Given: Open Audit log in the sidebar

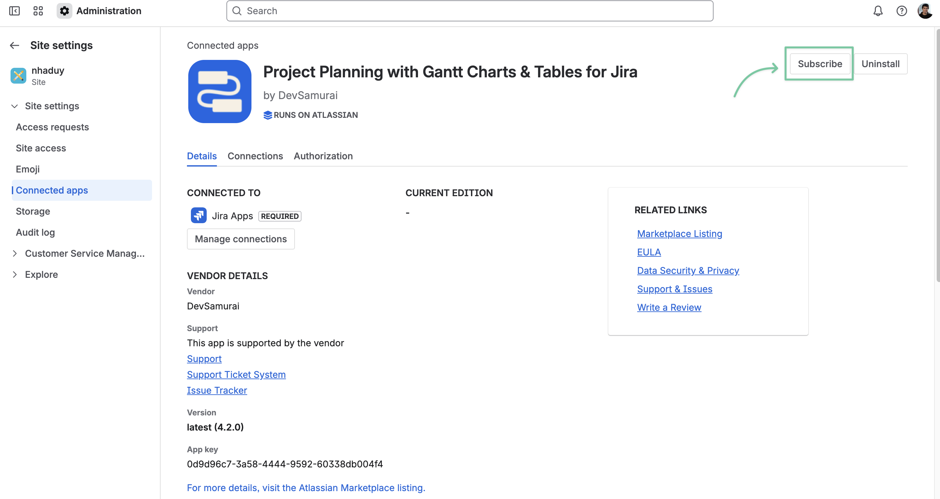Looking at the screenshot, I should (x=36, y=232).
